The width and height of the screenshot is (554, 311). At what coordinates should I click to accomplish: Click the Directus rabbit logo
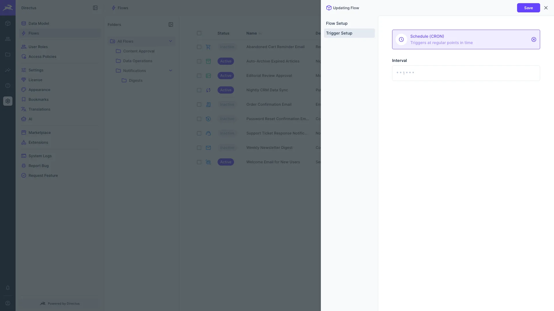coord(8,8)
